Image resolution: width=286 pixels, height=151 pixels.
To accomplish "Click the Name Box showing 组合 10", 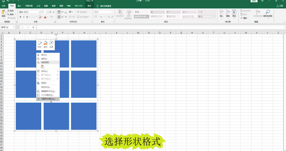I will pos(8,27).
